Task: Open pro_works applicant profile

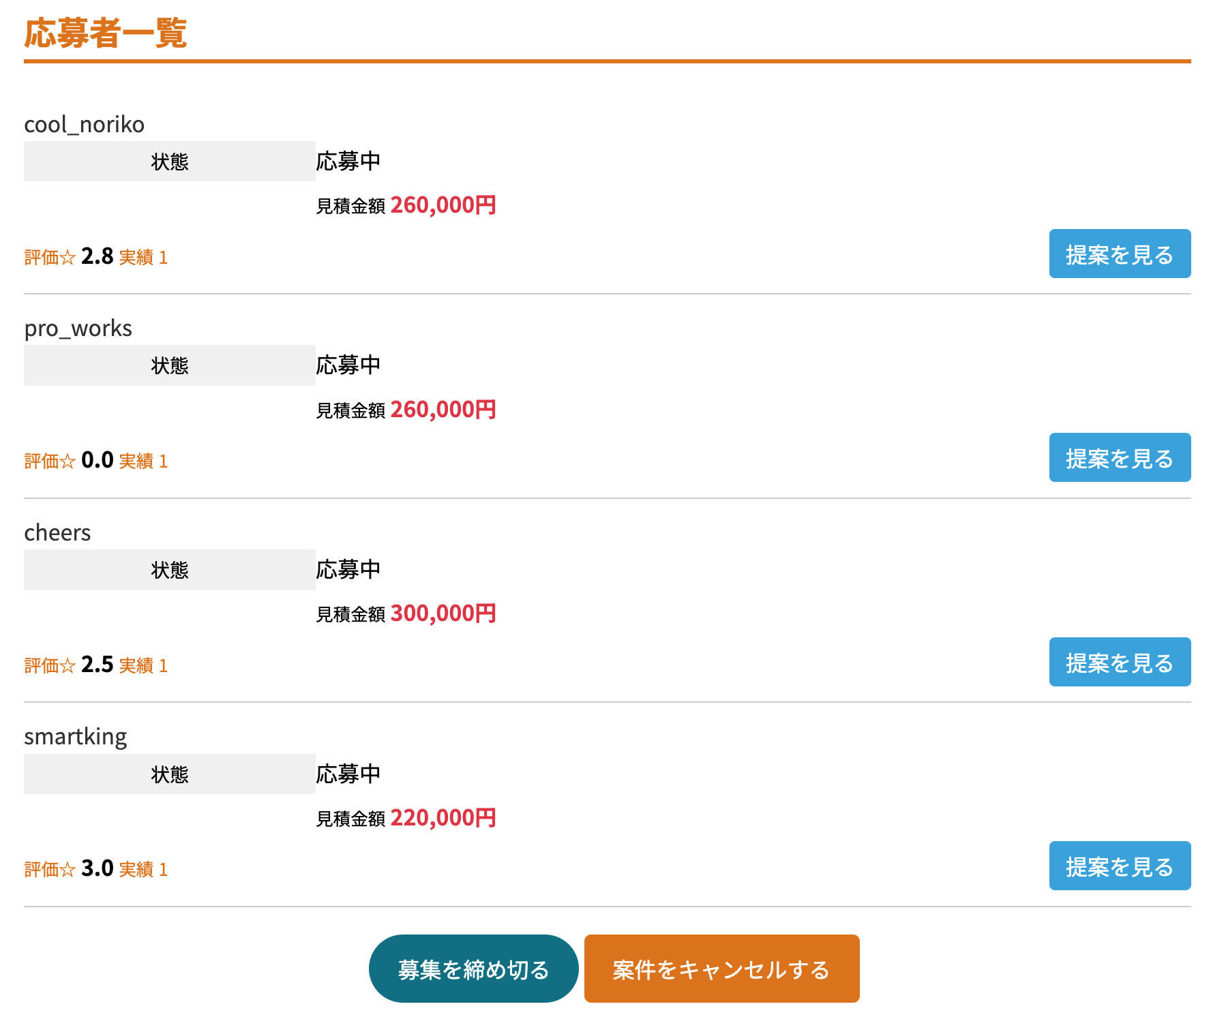Action: (78, 329)
